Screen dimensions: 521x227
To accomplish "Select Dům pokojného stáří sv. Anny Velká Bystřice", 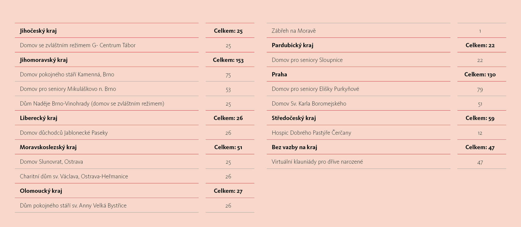I will (73, 205).
